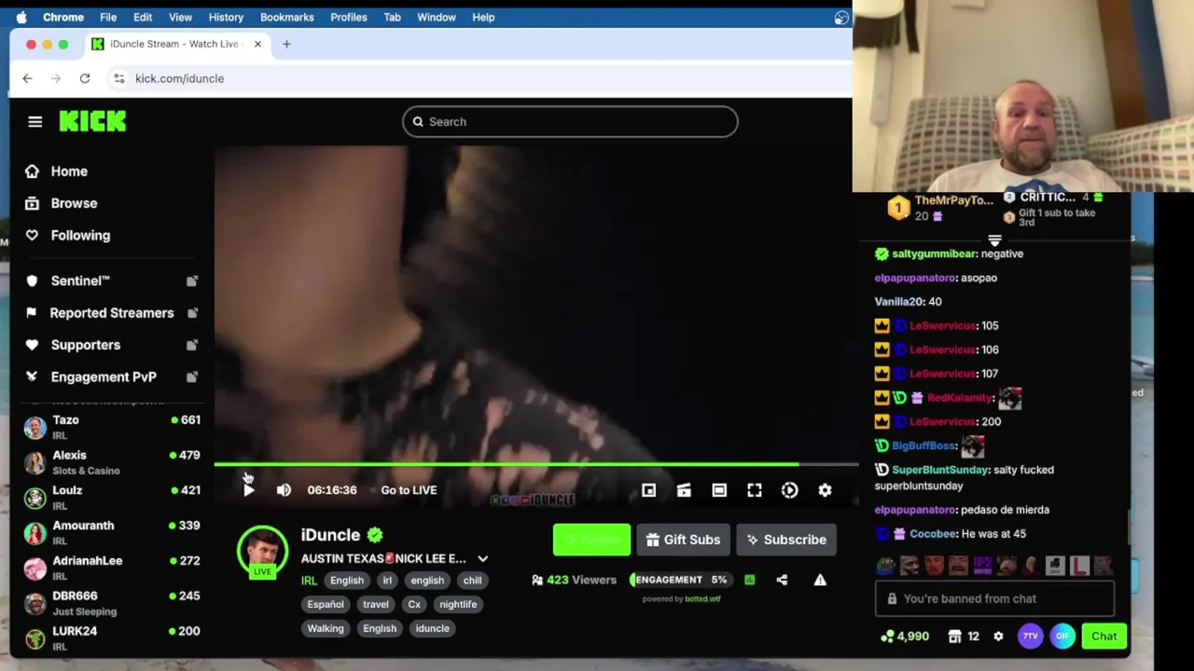Viewport: 1194px width, 671px height.
Task: Open the channel points 4,990 counter
Action: 904,637
